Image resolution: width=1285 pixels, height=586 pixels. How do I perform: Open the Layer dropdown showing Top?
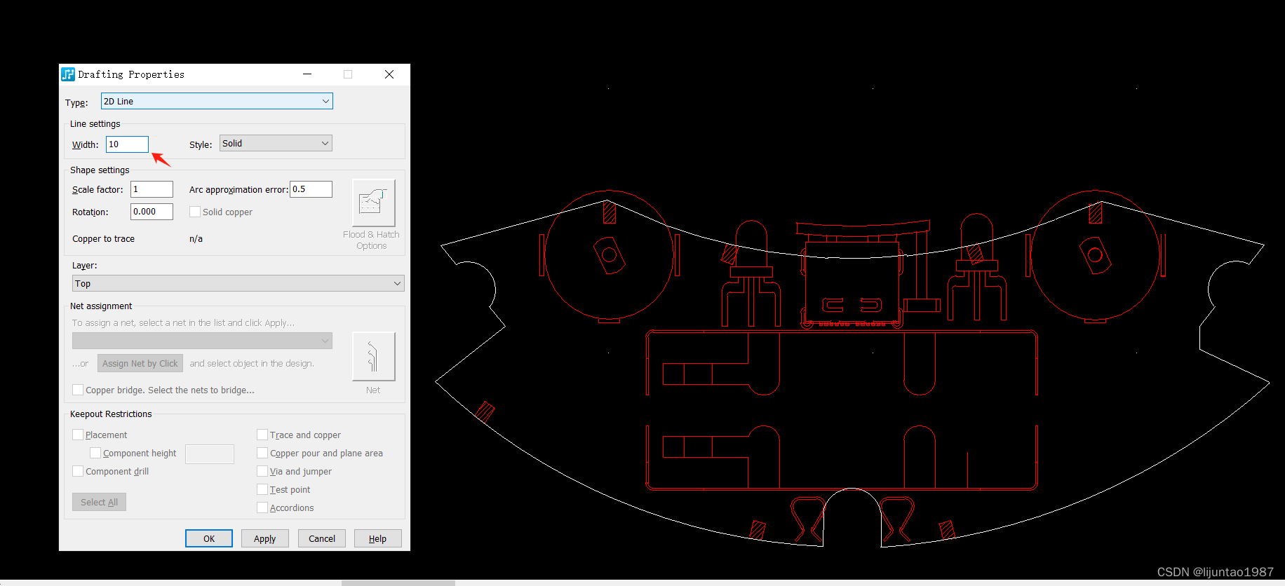coord(238,283)
